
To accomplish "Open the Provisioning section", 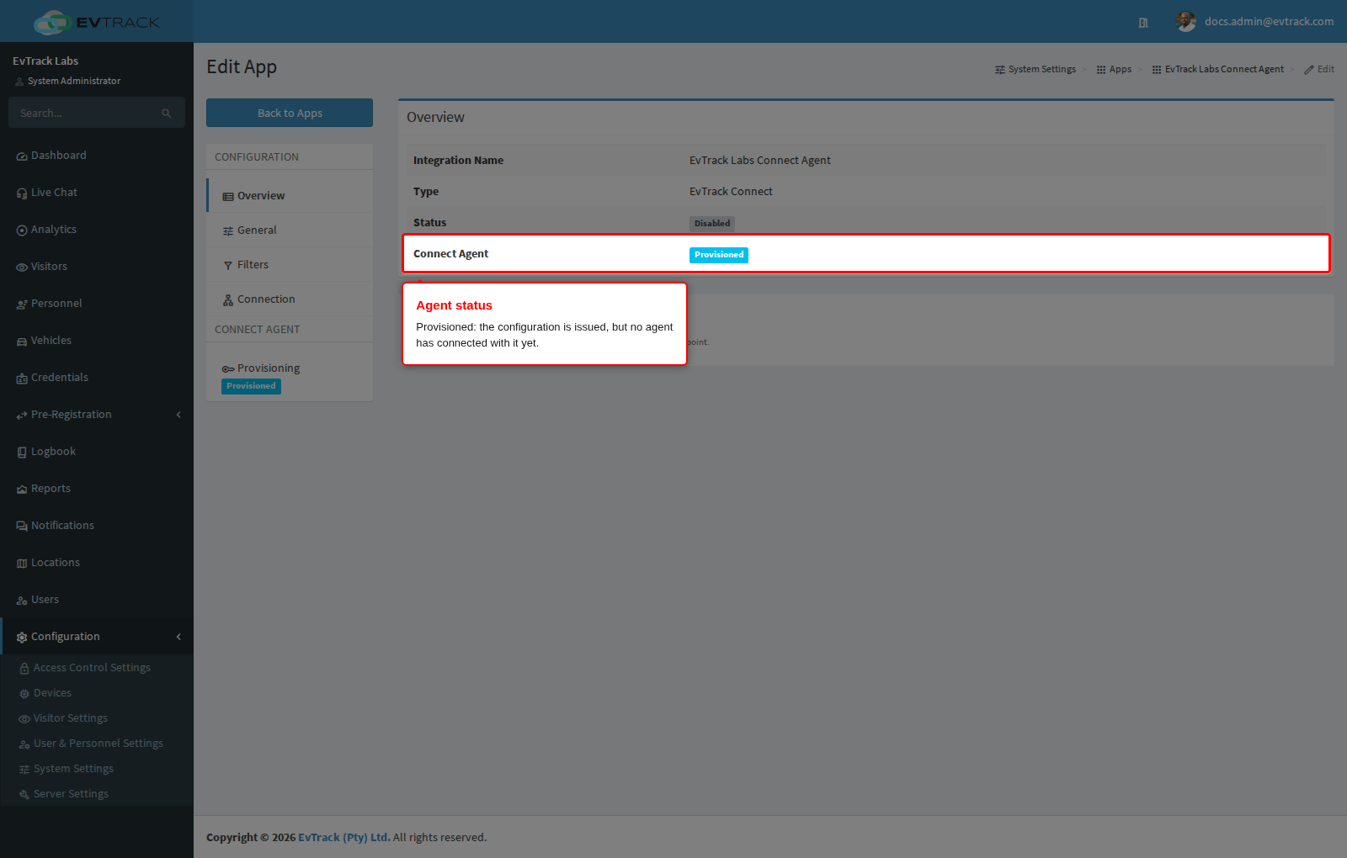I will point(290,376).
